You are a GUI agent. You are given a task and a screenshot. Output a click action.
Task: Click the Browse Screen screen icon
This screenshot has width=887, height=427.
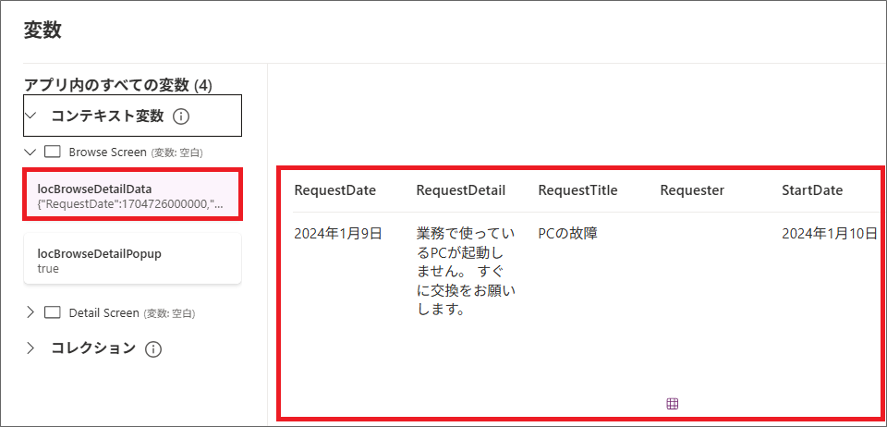point(53,152)
